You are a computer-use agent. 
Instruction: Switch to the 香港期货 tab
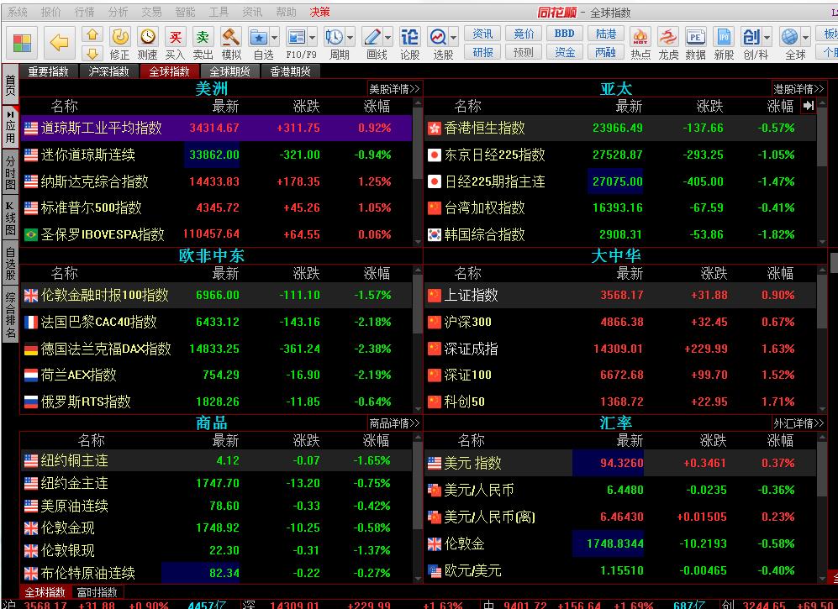click(290, 71)
